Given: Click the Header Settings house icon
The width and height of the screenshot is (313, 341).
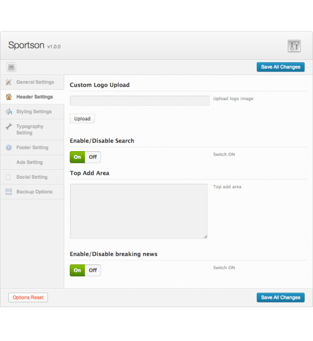Looking at the screenshot, I should (8, 97).
